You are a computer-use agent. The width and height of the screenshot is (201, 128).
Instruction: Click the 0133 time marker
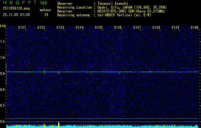pyautogui.click(x=60, y=27)
